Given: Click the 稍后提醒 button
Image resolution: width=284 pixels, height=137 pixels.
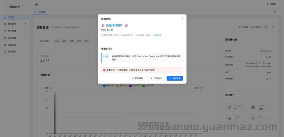Looking at the screenshot, I should click(x=137, y=78).
